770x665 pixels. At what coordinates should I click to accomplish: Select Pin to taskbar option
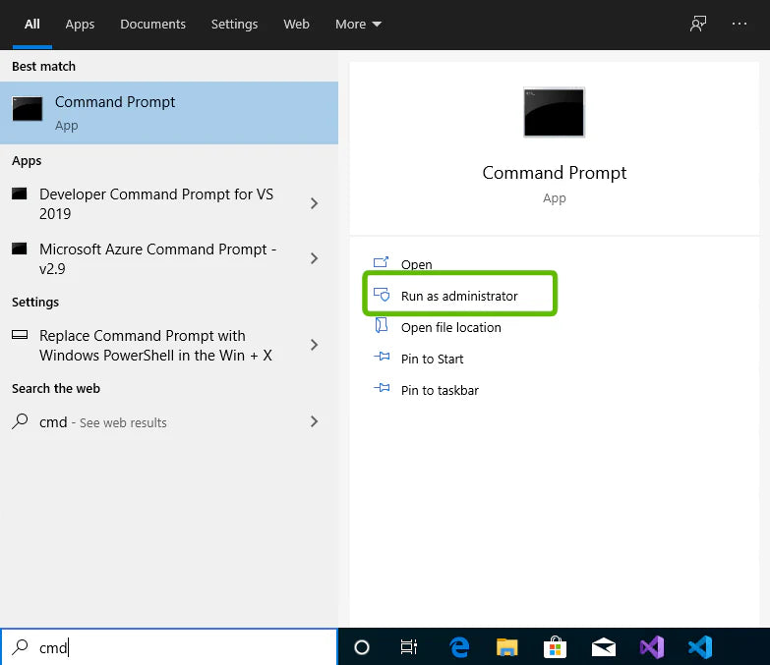pyautogui.click(x=440, y=390)
